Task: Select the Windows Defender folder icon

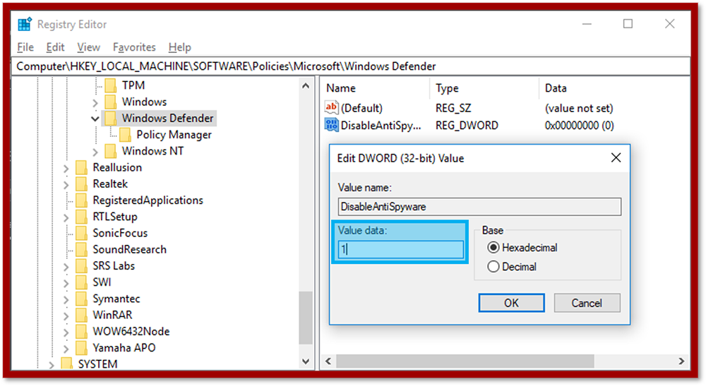Action: pyautogui.click(x=110, y=119)
